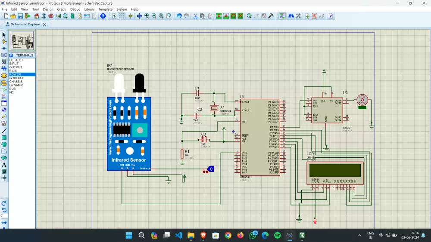Click the P pick devices button
The image size is (431, 242).
pos(11,55)
